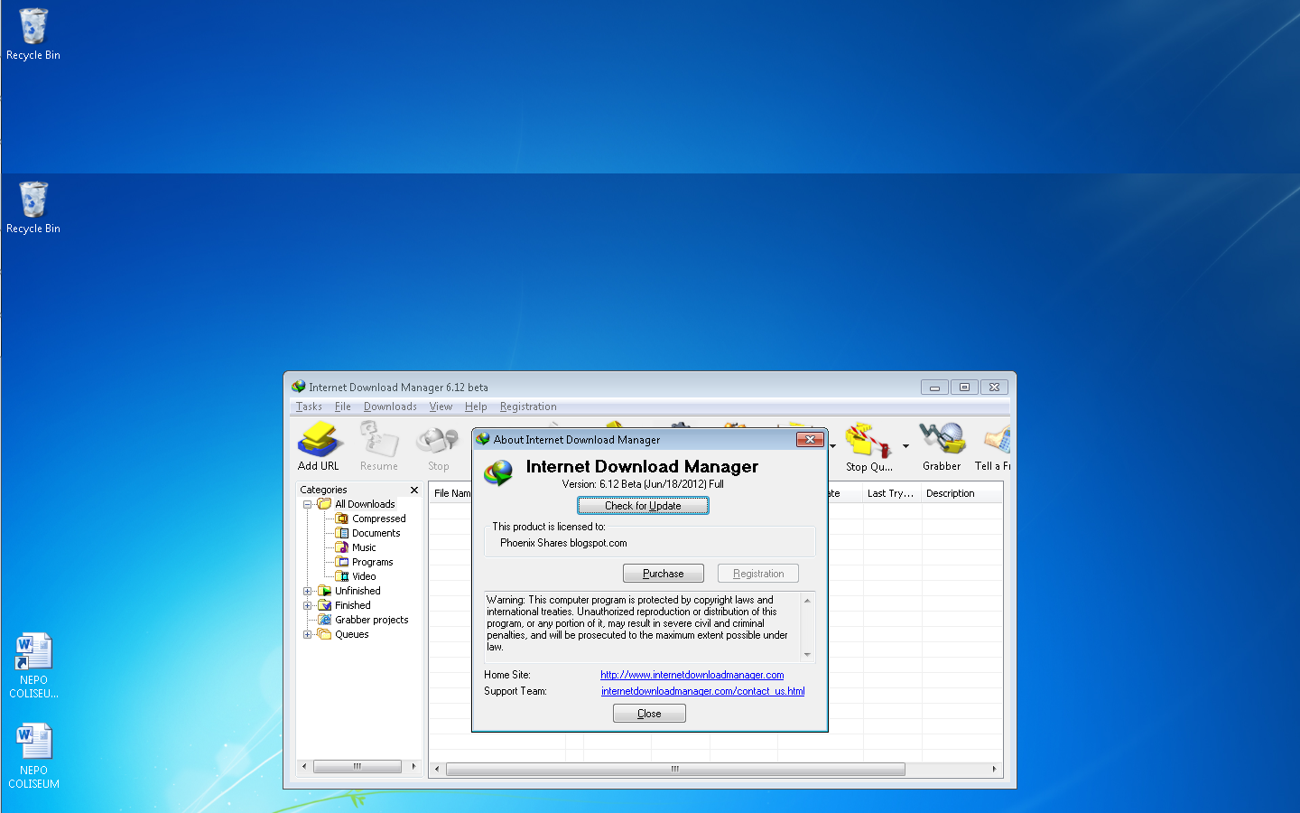Select the Queues folder icon

(325, 634)
